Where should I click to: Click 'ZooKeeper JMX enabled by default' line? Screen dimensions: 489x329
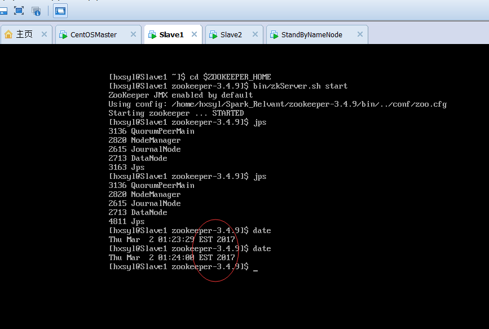[x=180, y=95]
